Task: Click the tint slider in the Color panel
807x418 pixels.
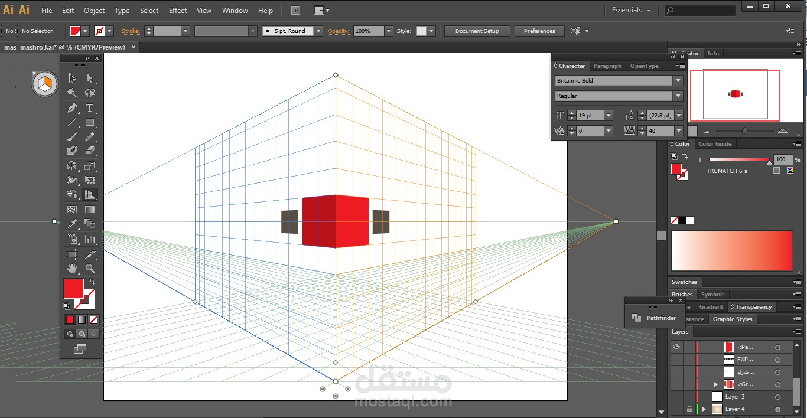Action: 740,160
